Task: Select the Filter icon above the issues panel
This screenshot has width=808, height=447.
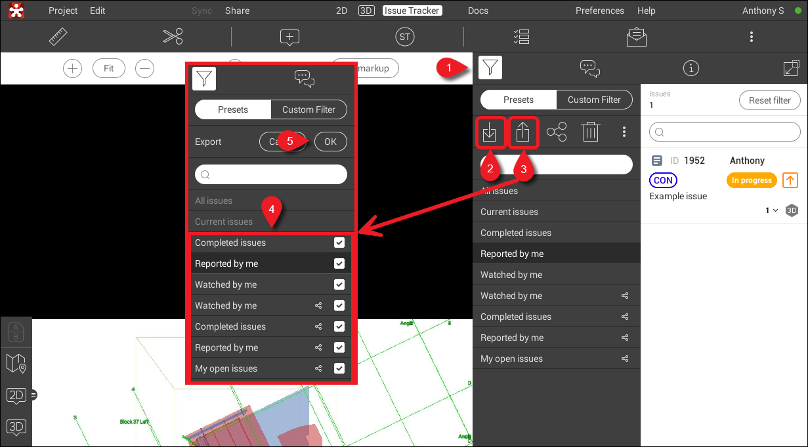Action: click(490, 68)
